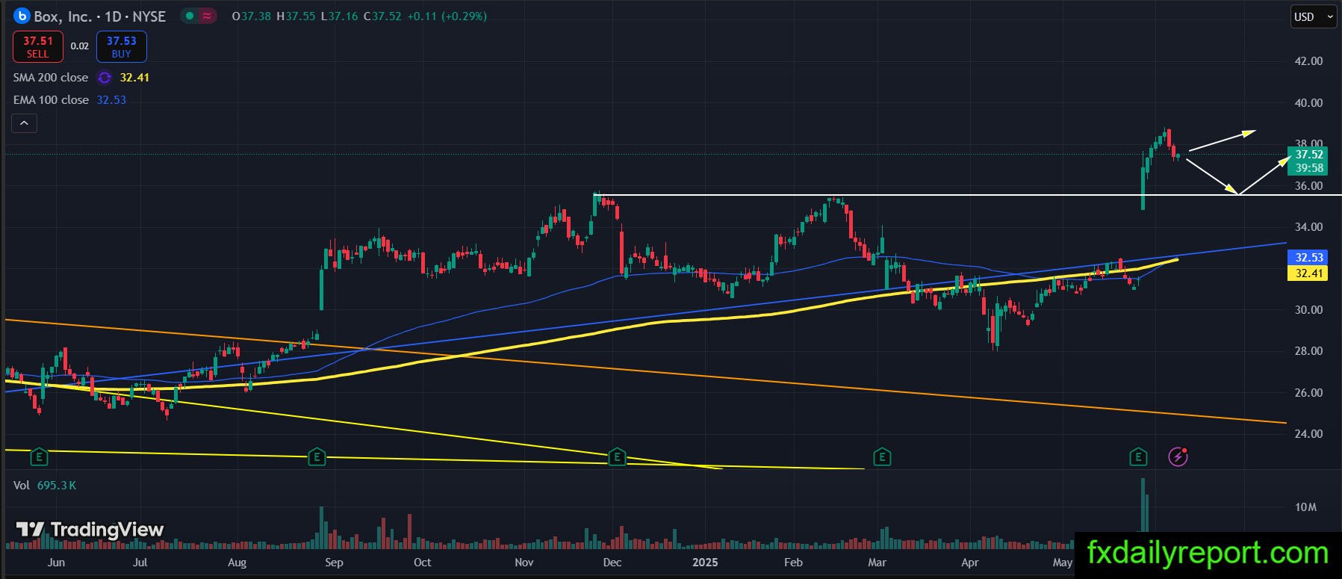Select the Box, Inc. 1D NYSE symbol title
1342x579 pixels.
(x=100, y=16)
